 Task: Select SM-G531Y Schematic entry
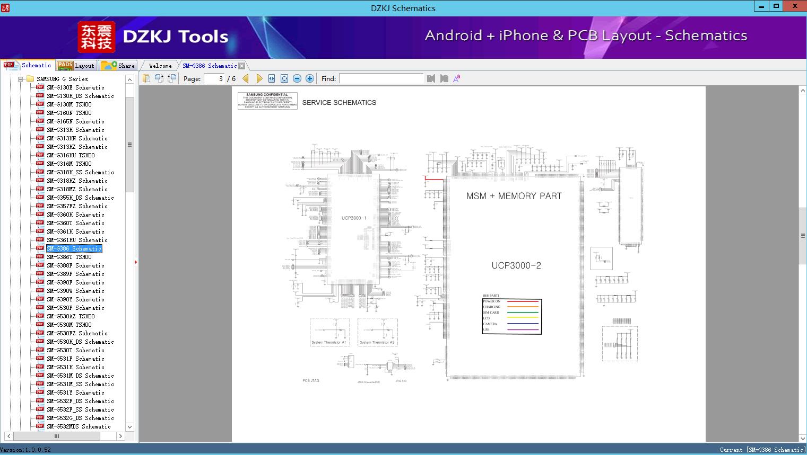coord(75,392)
